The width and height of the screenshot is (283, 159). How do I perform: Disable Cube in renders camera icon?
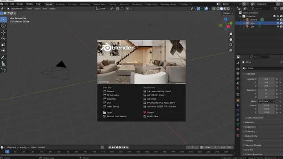pos(281,23)
